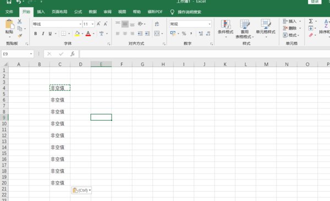Click the percent style icon
The image size is (330, 201).
coord(184,33)
